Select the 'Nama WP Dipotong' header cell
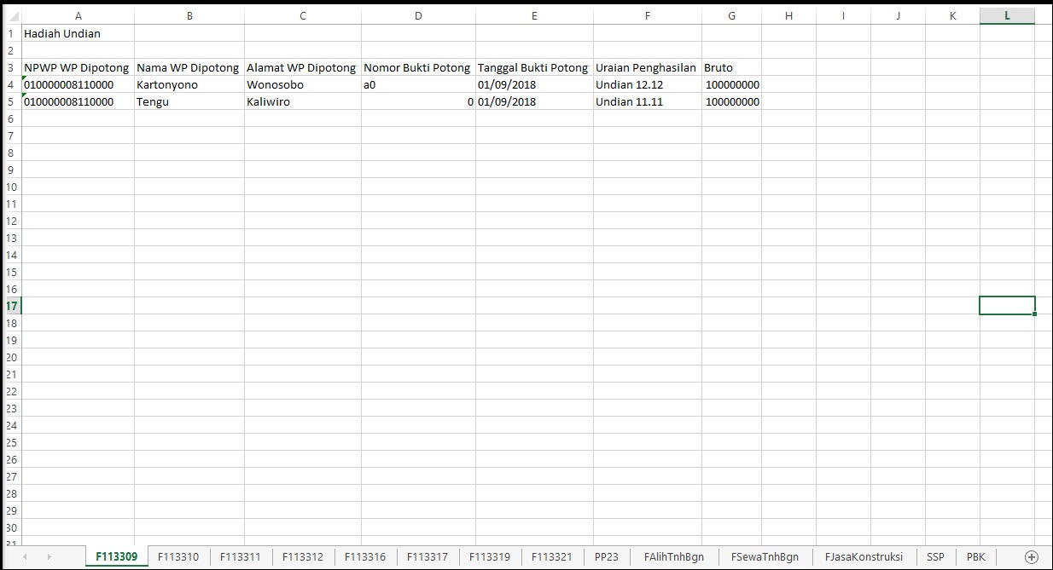The height and width of the screenshot is (570, 1053). tap(189, 67)
